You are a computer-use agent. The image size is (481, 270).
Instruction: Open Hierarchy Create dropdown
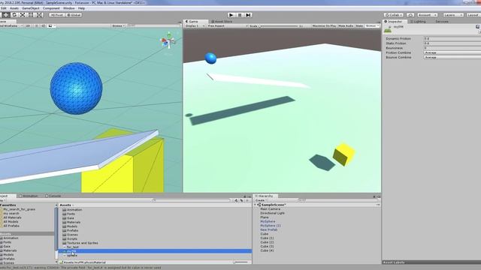pos(261,200)
